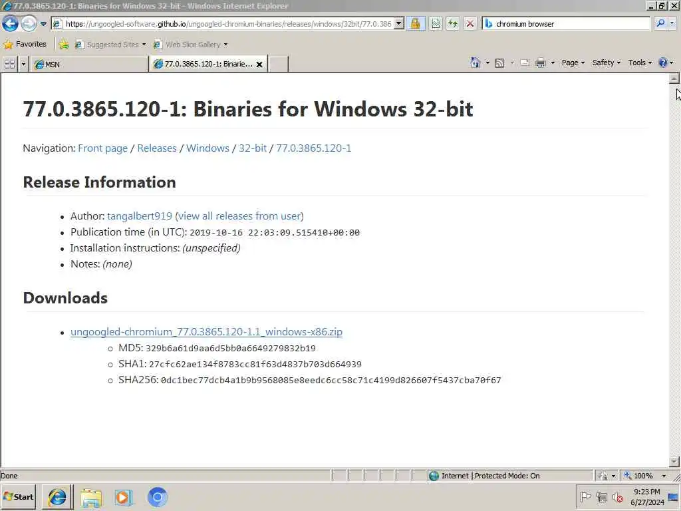
Task: Click the Home icon in command bar
Action: click(x=475, y=63)
